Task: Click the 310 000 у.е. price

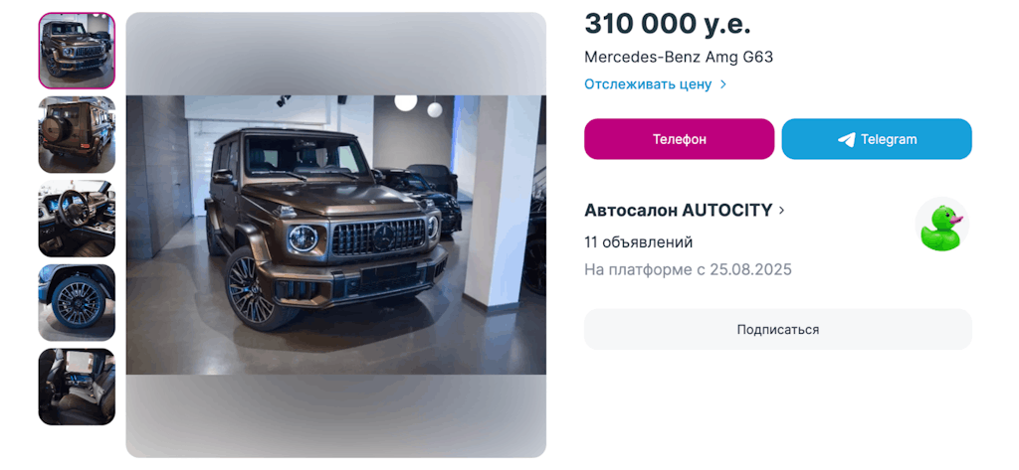Action: [x=668, y=25]
